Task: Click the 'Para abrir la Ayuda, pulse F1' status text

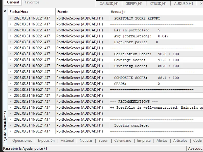Action: [x=25, y=148]
